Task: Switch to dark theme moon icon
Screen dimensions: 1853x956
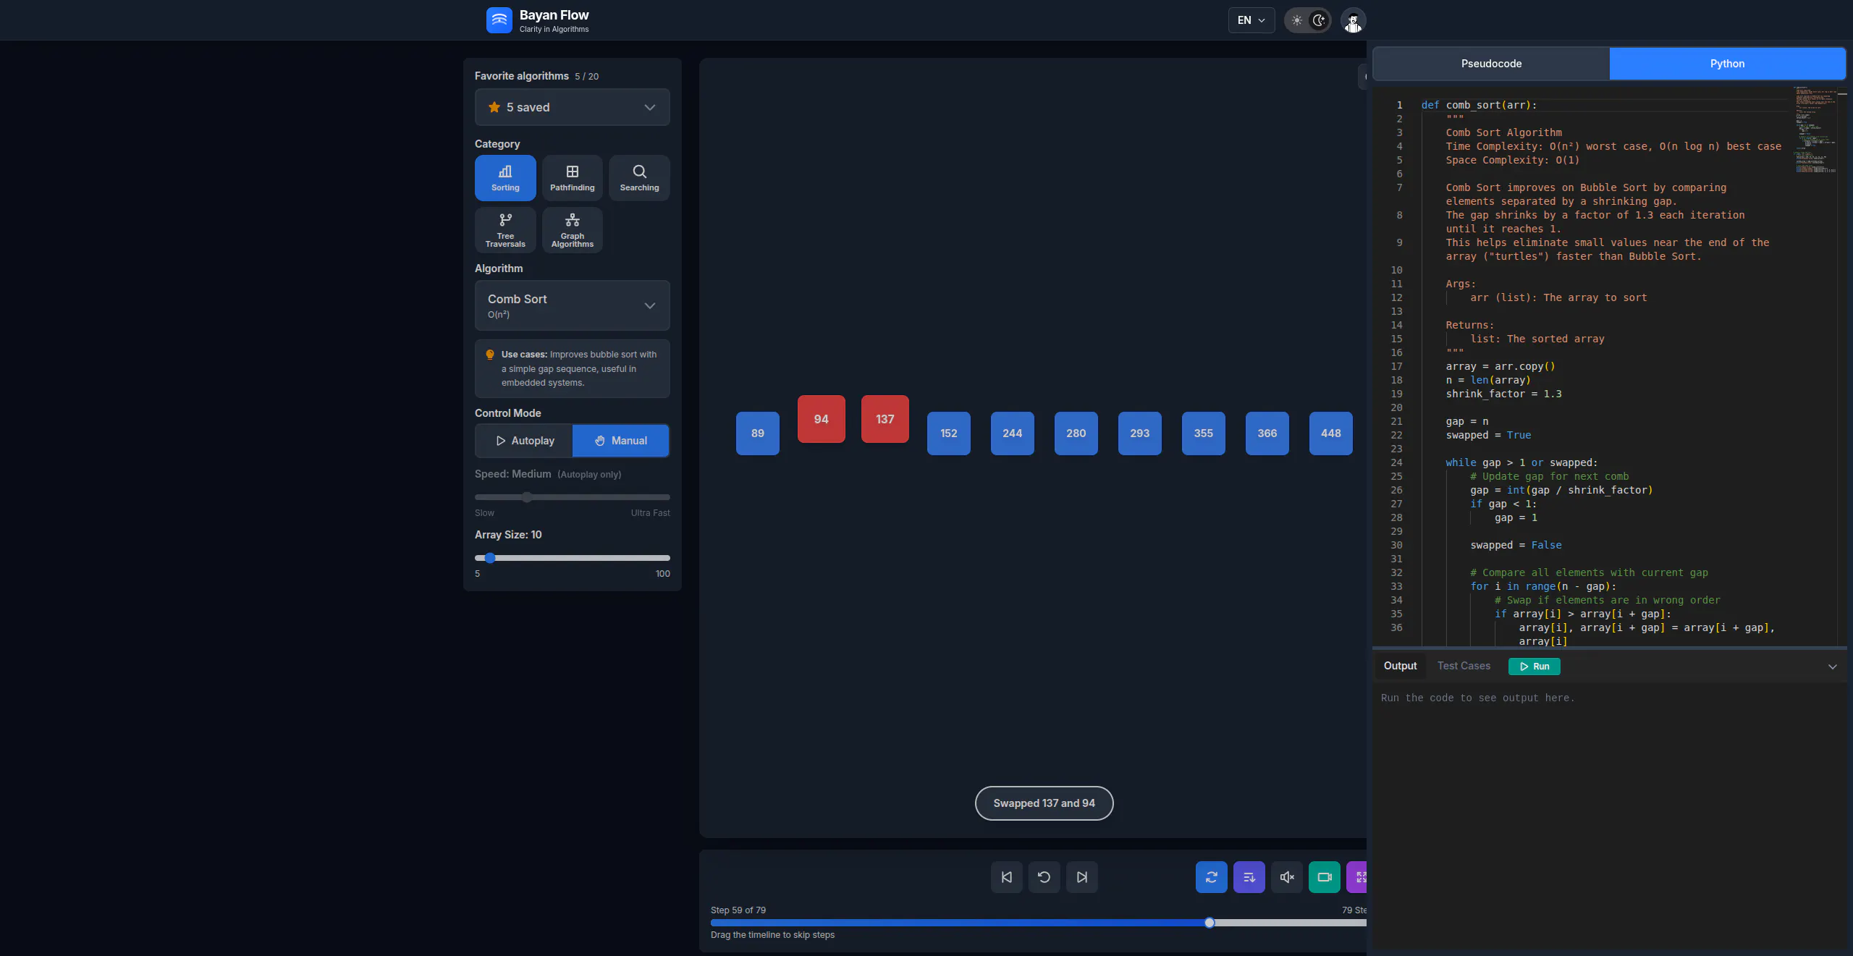Action: point(1320,20)
